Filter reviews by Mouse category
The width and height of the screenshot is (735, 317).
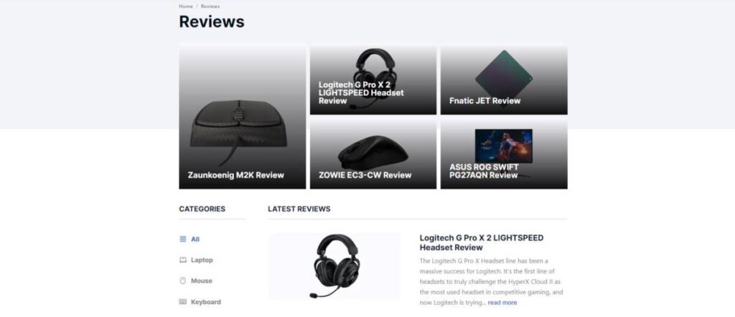coord(202,281)
